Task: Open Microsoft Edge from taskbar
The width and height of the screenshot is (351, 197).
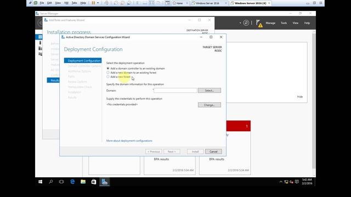Action: 72,182
